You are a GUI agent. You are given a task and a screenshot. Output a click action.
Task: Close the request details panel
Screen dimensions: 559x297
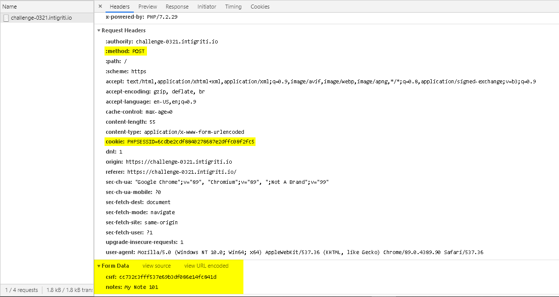[x=100, y=7]
